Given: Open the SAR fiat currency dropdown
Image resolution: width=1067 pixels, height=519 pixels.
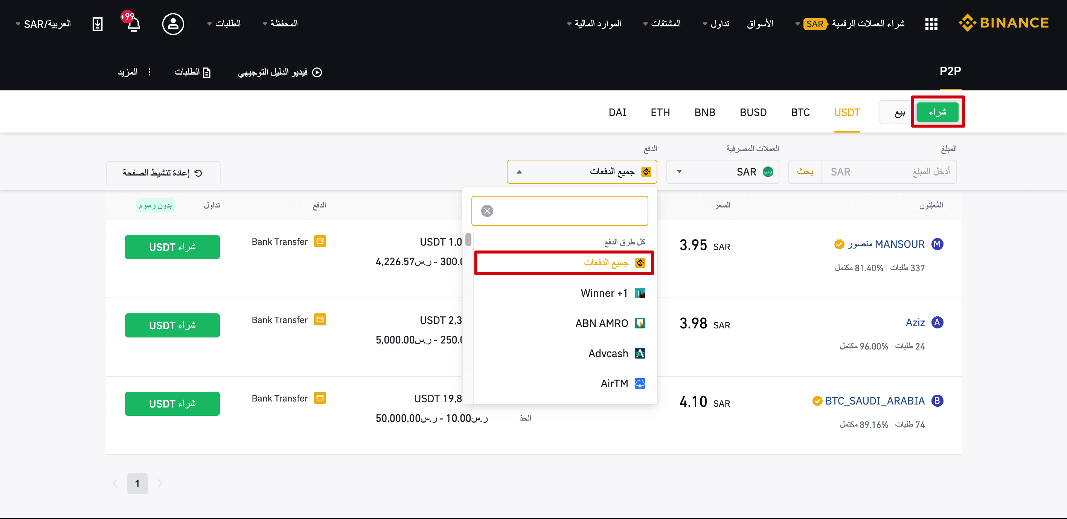Looking at the screenshot, I should click(723, 171).
